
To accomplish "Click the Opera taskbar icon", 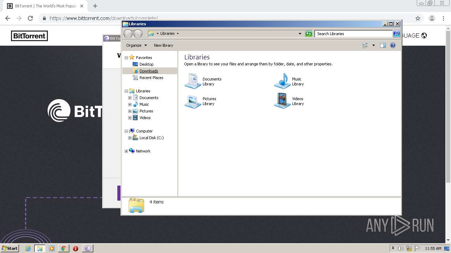I will pos(75,248).
